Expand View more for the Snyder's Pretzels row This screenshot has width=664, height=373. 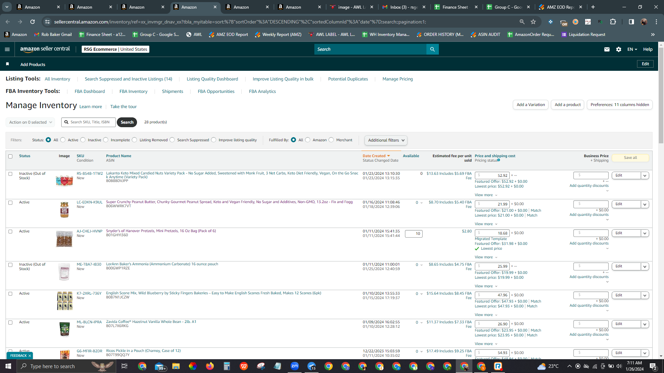pyautogui.click(x=486, y=257)
